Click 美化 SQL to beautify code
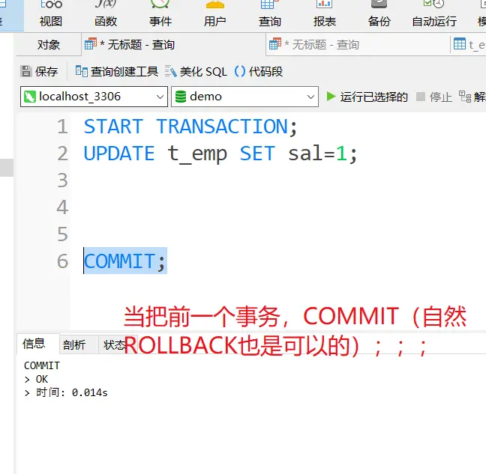The height and width of the screenshot is (474, 486). point(196,71)
